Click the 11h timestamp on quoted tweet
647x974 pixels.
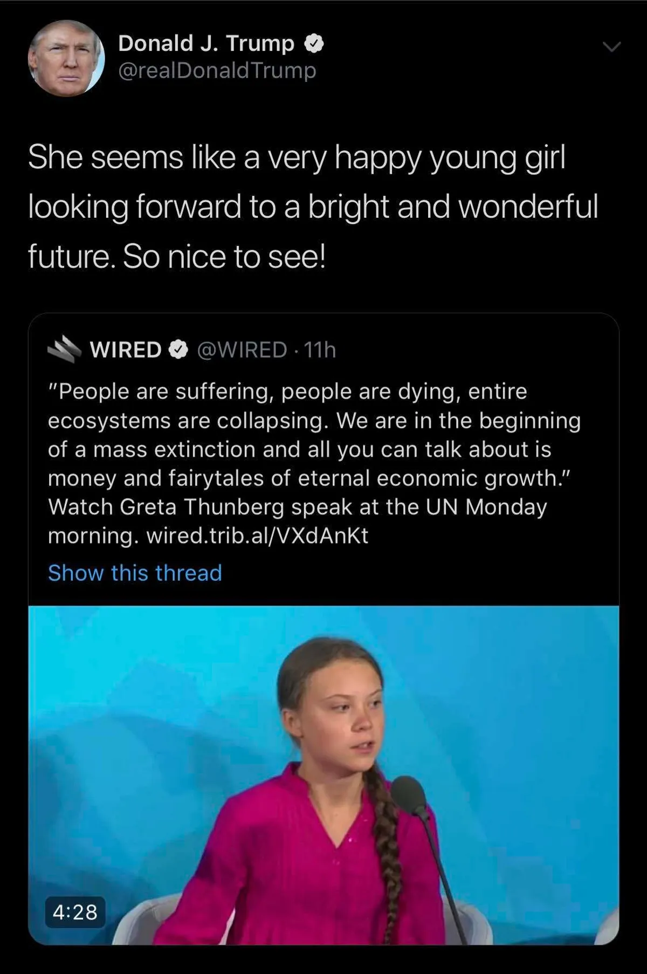(320, 349)
